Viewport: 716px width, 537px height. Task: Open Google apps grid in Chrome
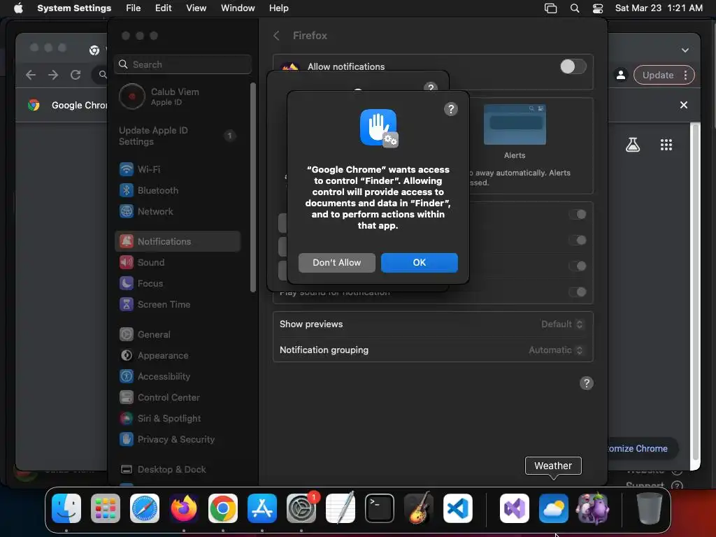666,145
